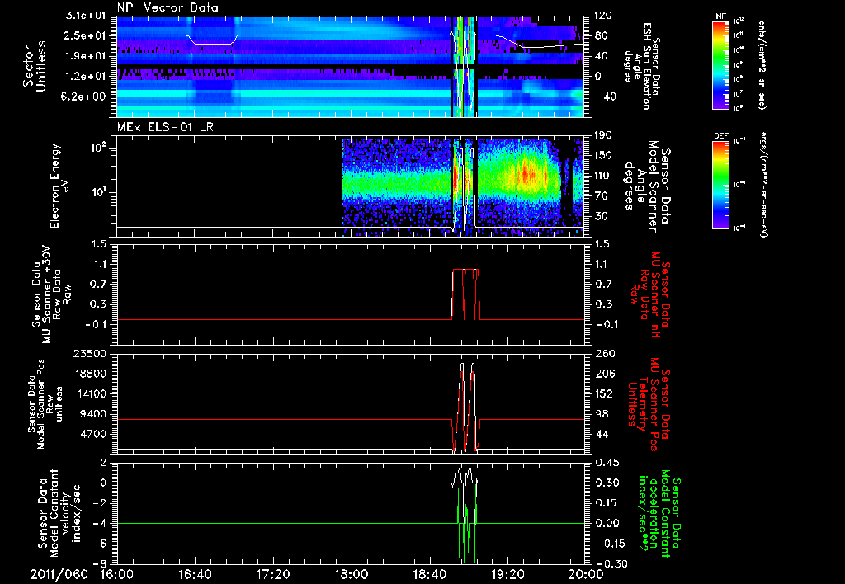
Task: Click the ergs/(cm**2-sr-sec-eV) units label
Action: (x=765, y=185)
